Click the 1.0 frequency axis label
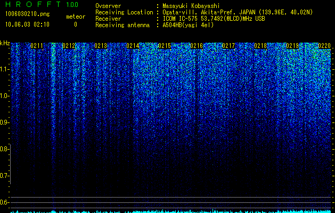 (5, 96)
